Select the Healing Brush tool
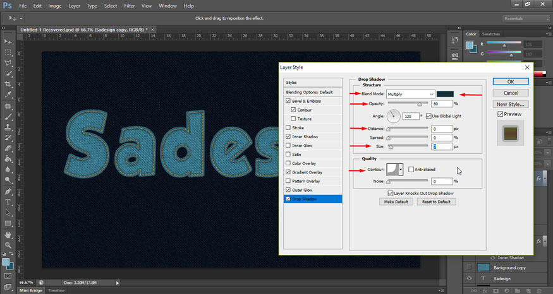The height and width of the screenshot is (294, 553). pos(8,106)
